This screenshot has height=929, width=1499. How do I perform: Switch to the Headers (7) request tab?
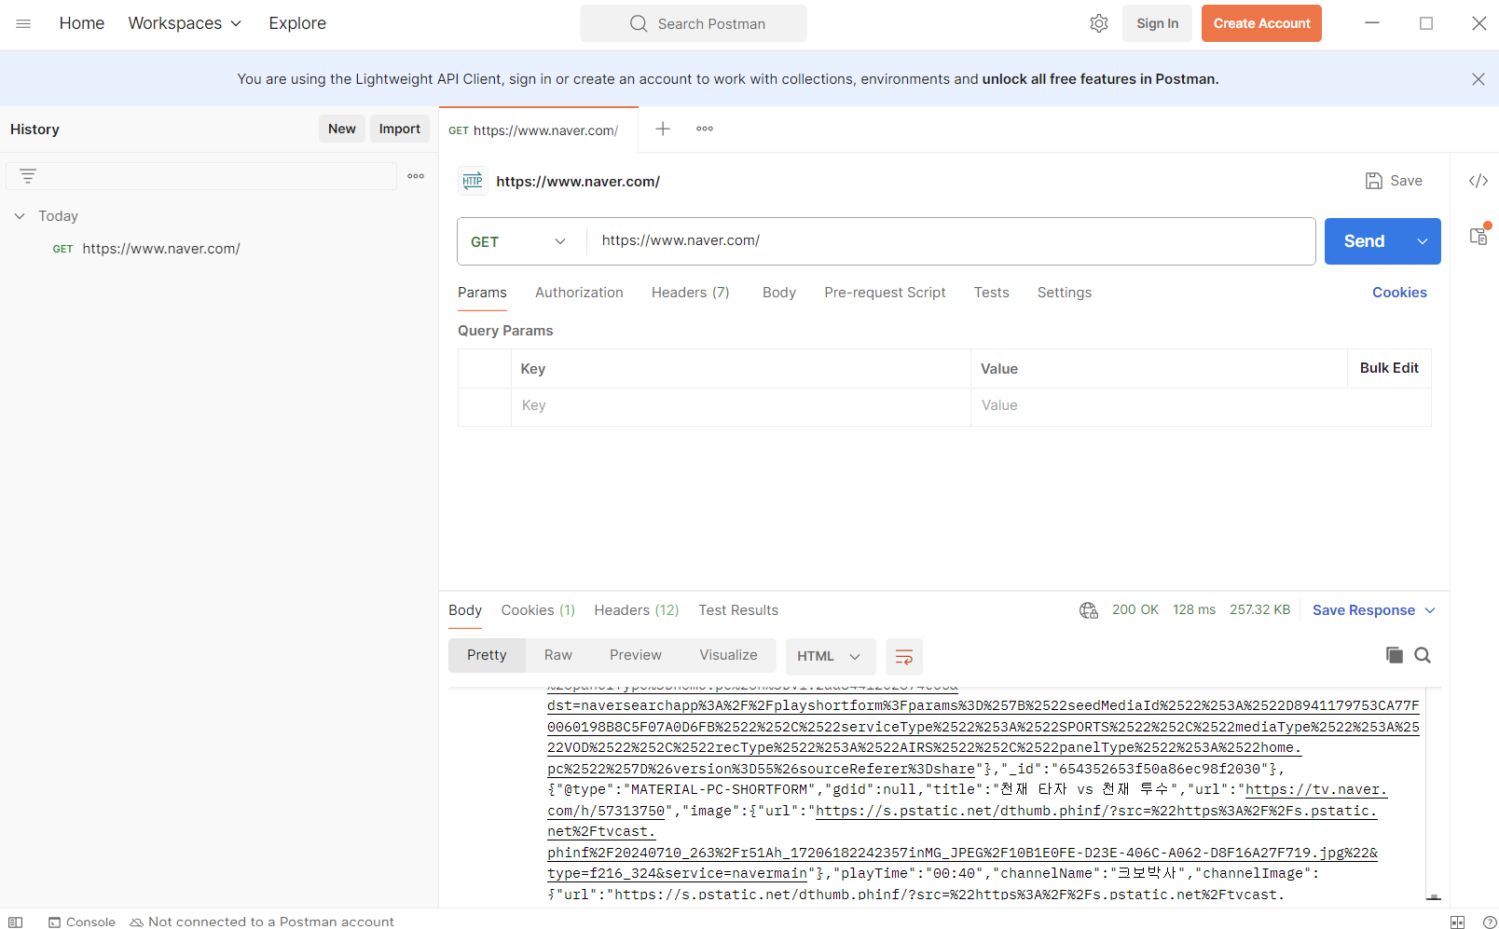(690, 293)
